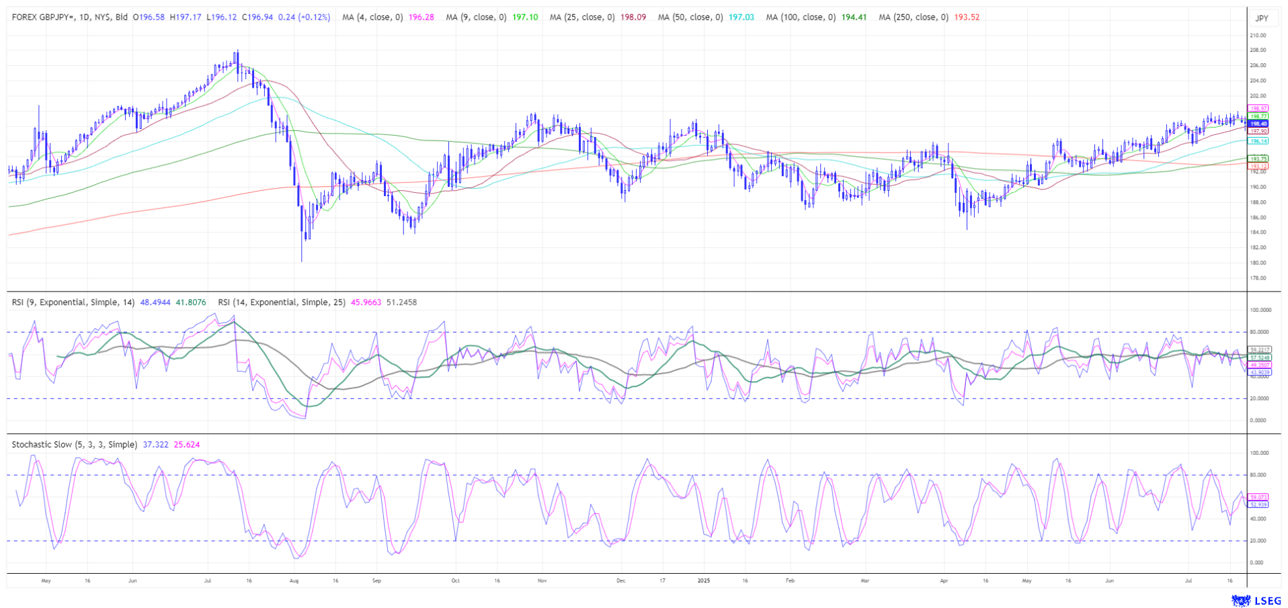Select the MA (50, close, 0) legend
The image size is (1288, 608).
pos(690,17)
